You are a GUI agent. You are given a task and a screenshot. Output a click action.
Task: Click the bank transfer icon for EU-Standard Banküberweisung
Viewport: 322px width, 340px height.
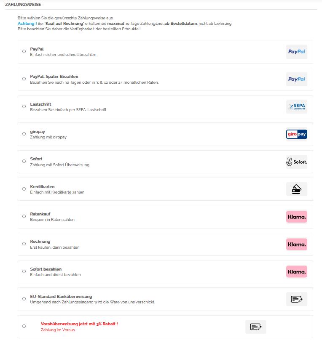(296, 299)
